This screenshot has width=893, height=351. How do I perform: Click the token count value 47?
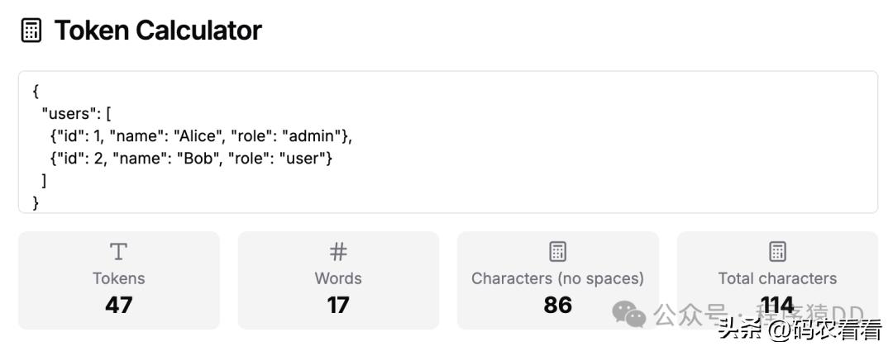point(119,306)
